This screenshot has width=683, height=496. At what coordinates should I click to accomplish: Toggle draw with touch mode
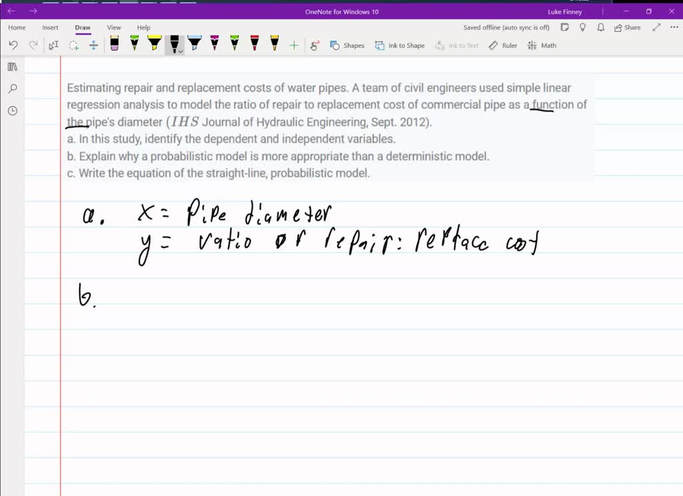pos(315,45)
